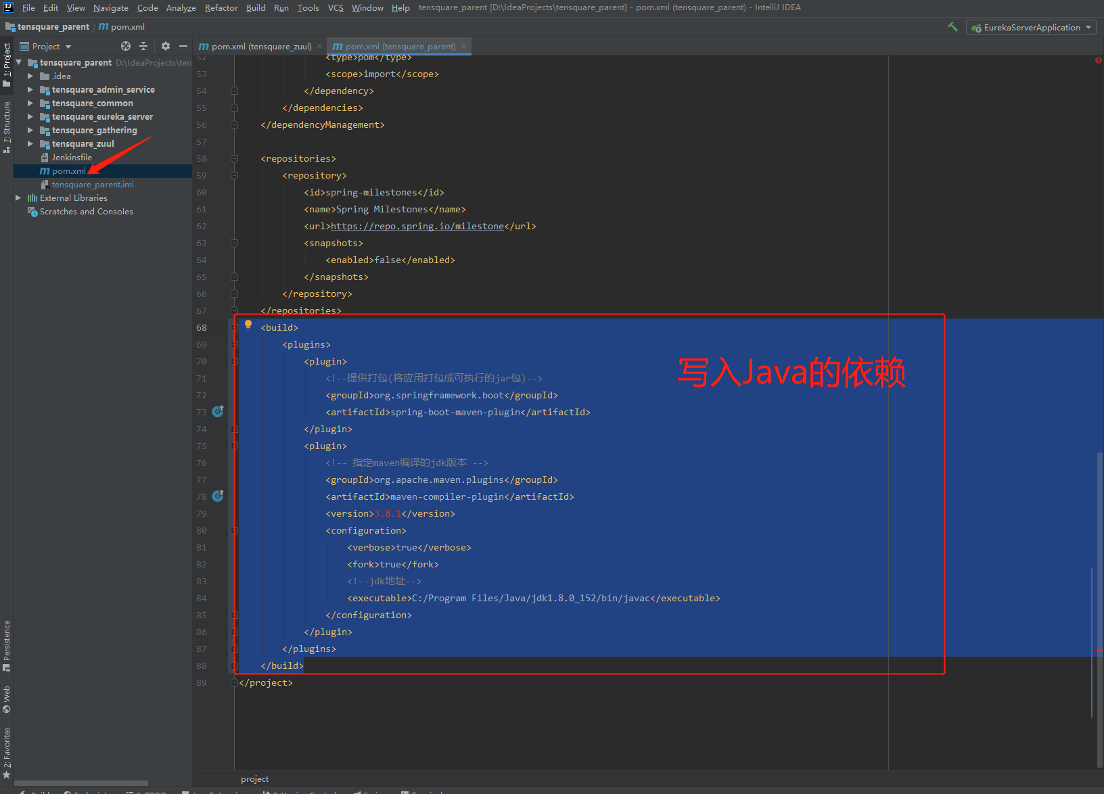Select pom.xml in project tree

click(x=68, y=171)
